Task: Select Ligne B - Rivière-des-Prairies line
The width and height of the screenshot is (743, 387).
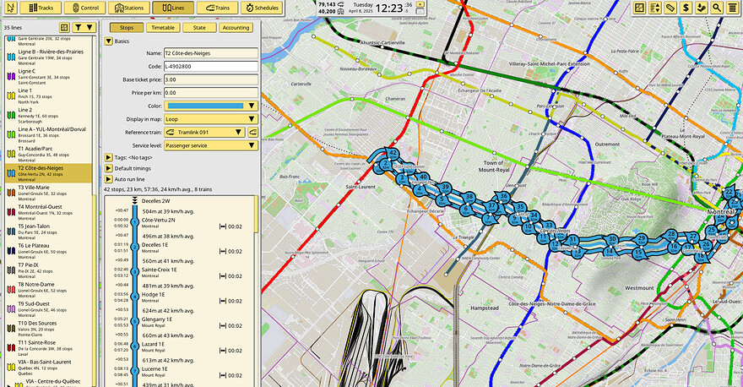Action: 48,57
